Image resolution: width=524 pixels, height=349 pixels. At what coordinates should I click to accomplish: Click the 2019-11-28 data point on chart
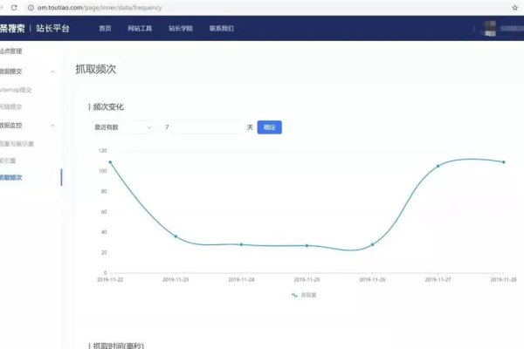click(x=504, y=162)
